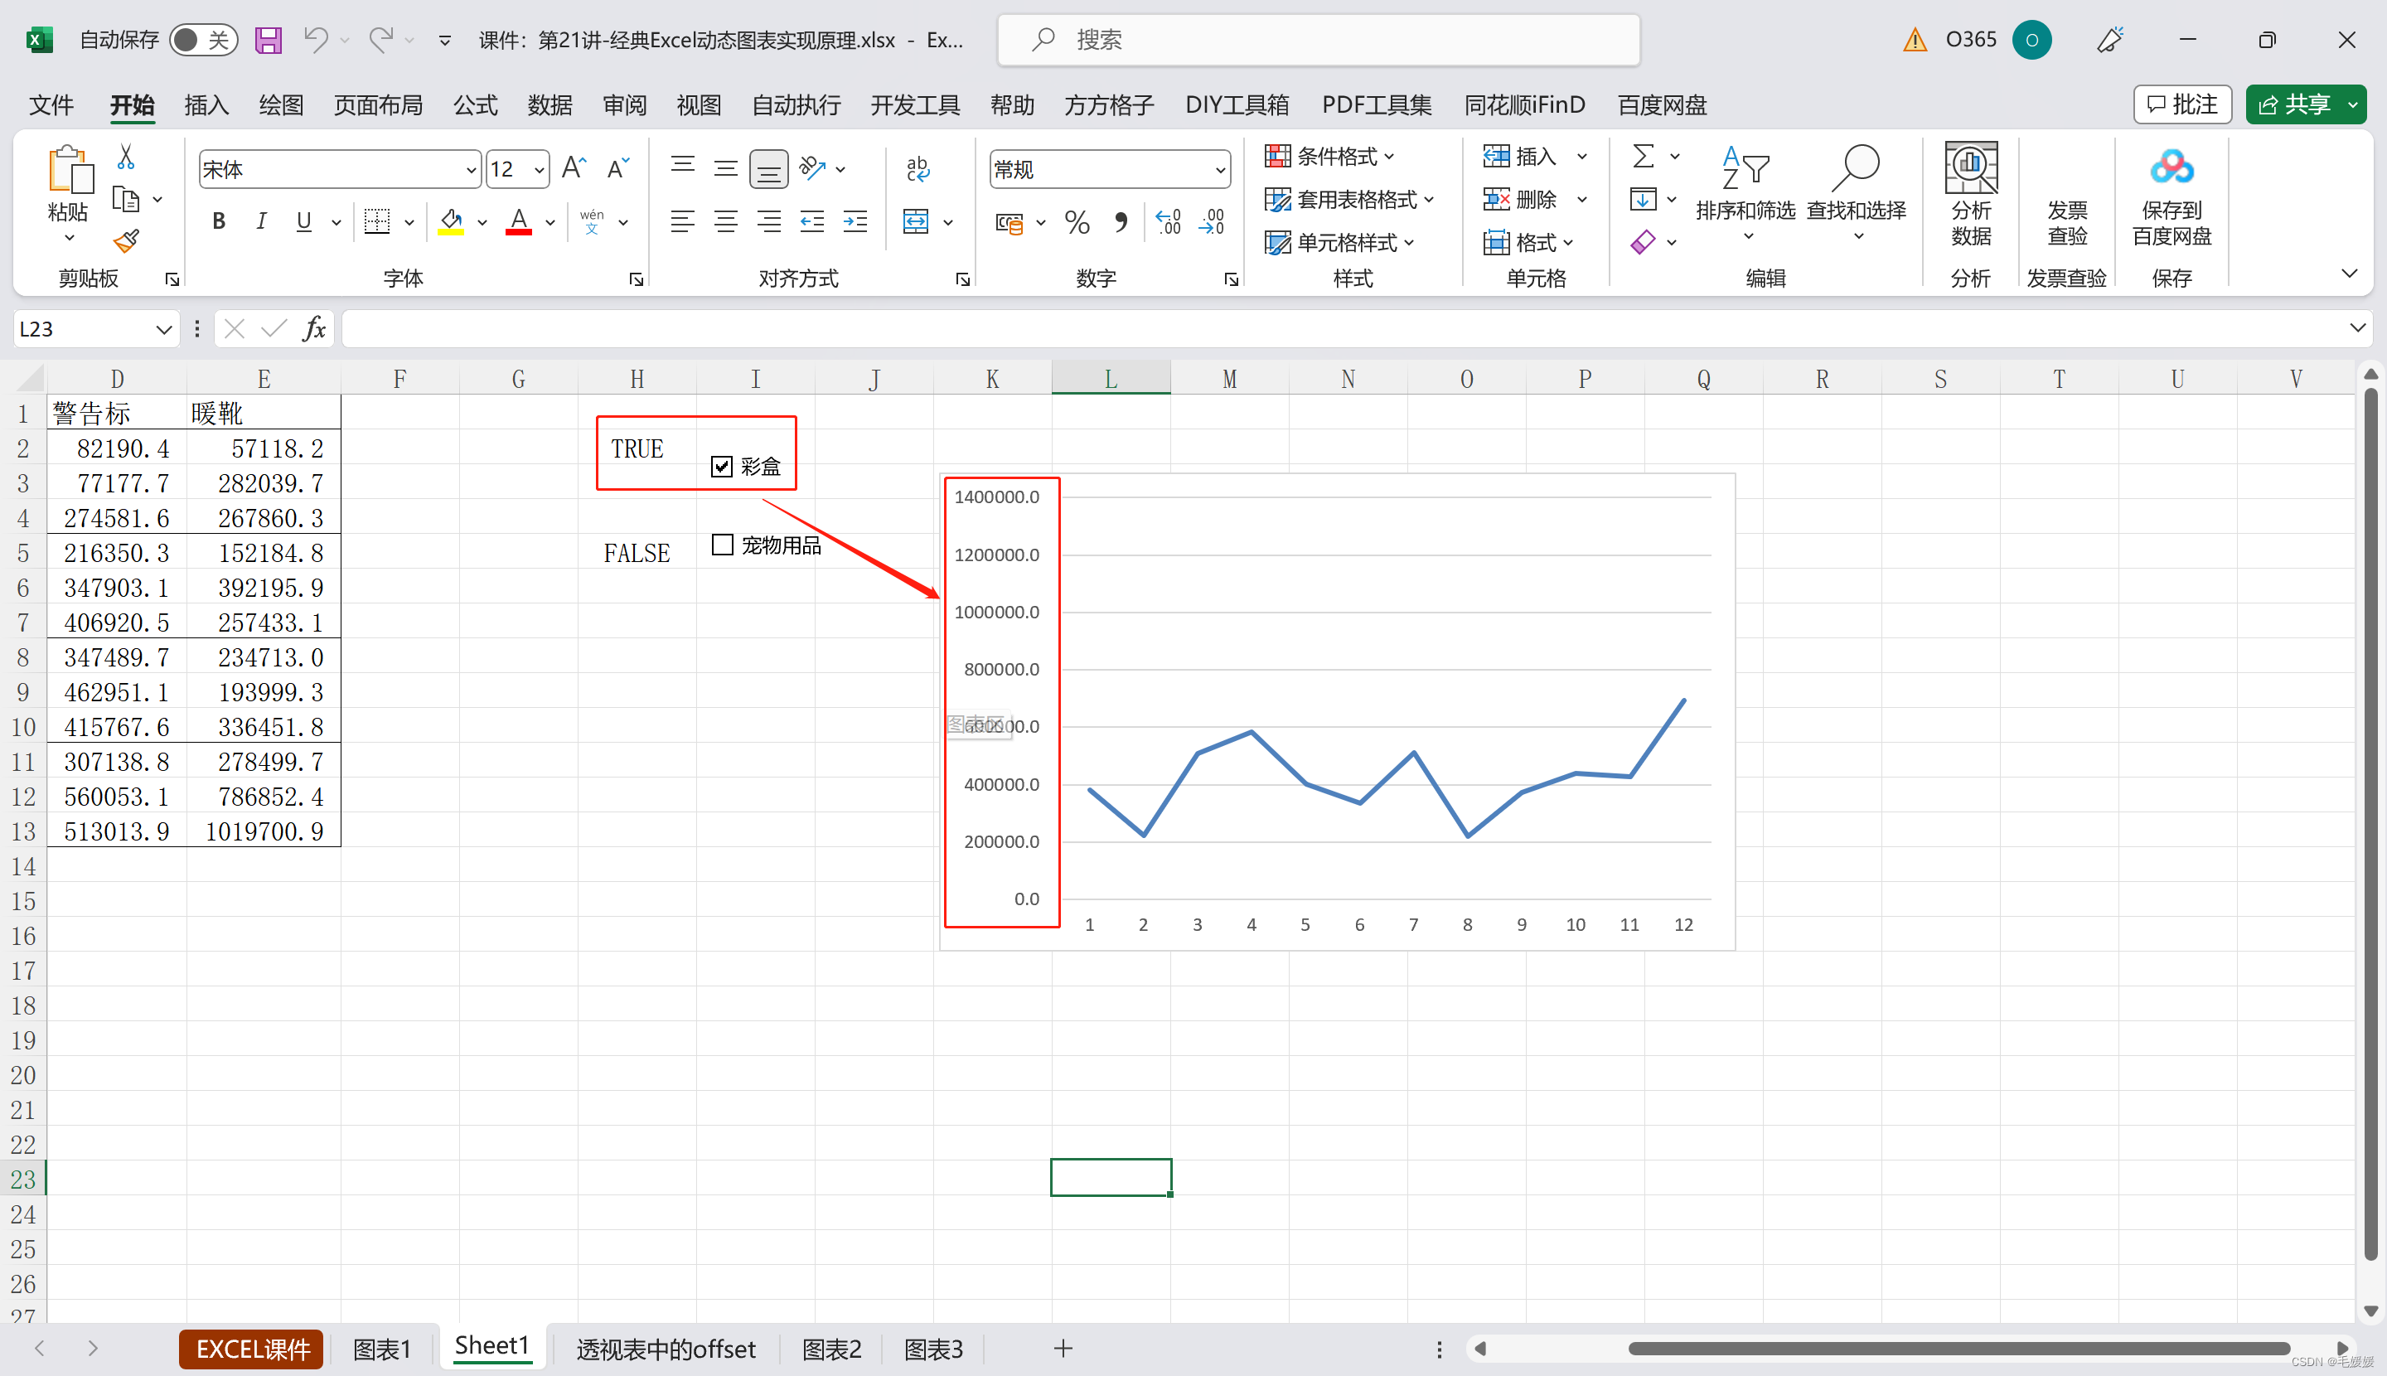Open number format dropdown 常规
This screenshot has width=2387, height=1376.
(1220, 170)
